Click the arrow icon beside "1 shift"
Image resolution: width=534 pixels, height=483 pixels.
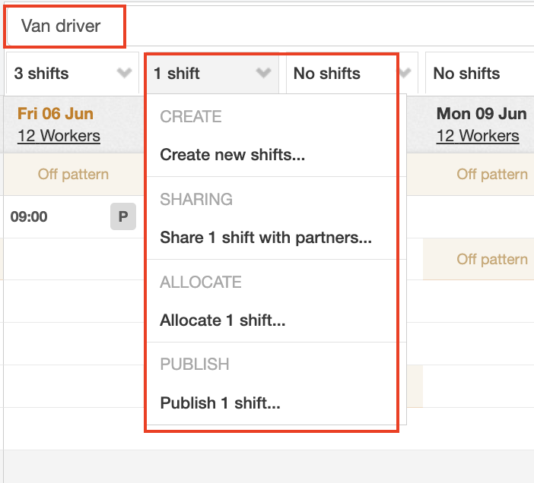pyautogui.click(x=264, y=74)
